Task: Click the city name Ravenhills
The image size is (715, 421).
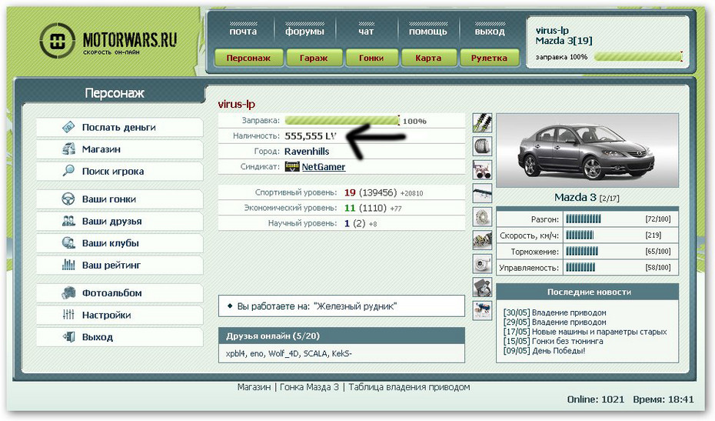Action: click(307, 152)
